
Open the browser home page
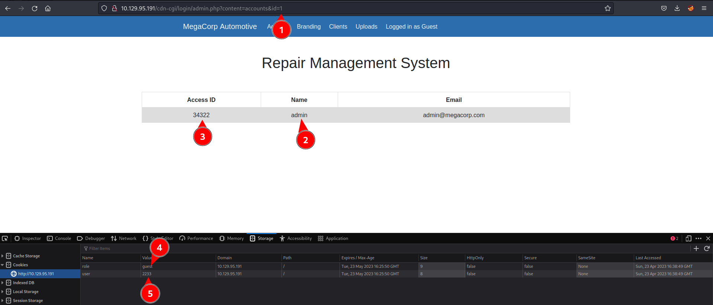pyautogui.click(x=48, y=8)
